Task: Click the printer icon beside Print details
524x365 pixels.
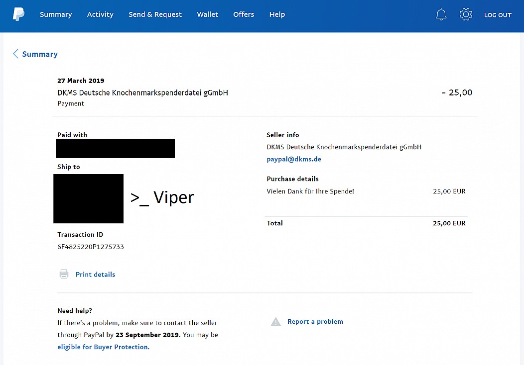Action: (x=64, y=274)
